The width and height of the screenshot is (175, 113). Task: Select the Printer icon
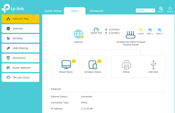point(126,65)
